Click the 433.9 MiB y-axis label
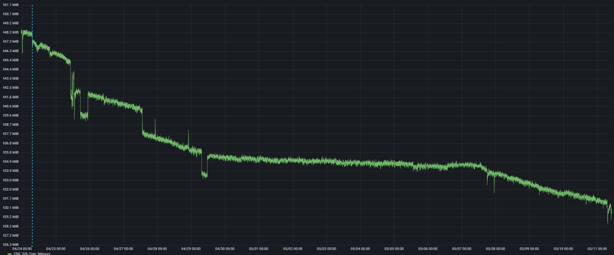 (10, 171)
